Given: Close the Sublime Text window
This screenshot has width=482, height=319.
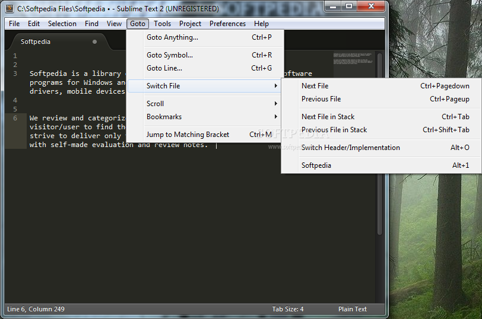Looking at the screenshot, I should coord(371,6).
